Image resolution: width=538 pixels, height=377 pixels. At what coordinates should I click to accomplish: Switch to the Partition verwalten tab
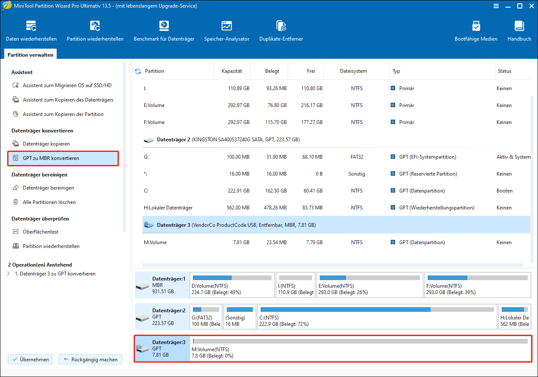[30, 54]
